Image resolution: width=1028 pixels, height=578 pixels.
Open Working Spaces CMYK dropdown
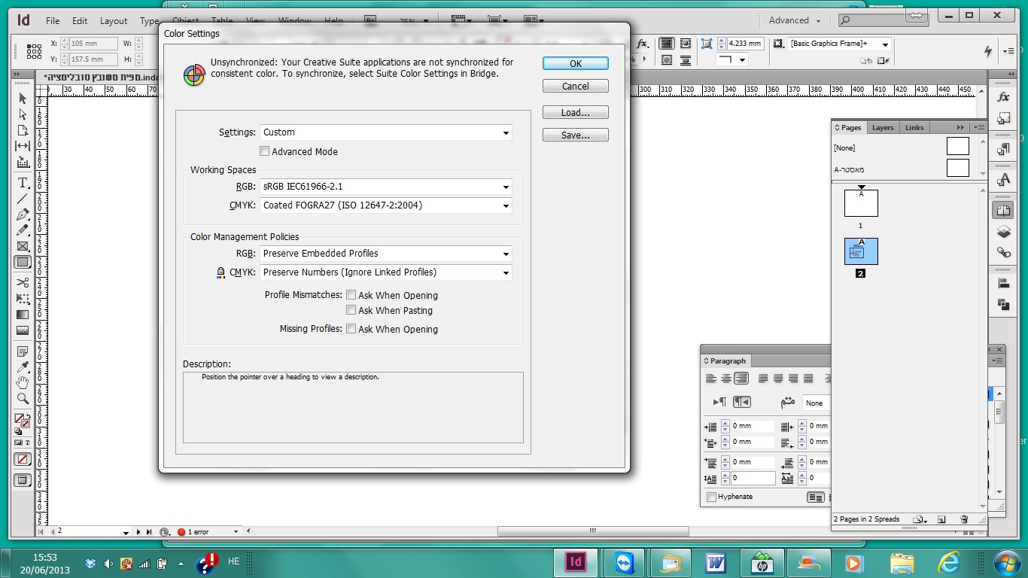(x=386, y=205)
